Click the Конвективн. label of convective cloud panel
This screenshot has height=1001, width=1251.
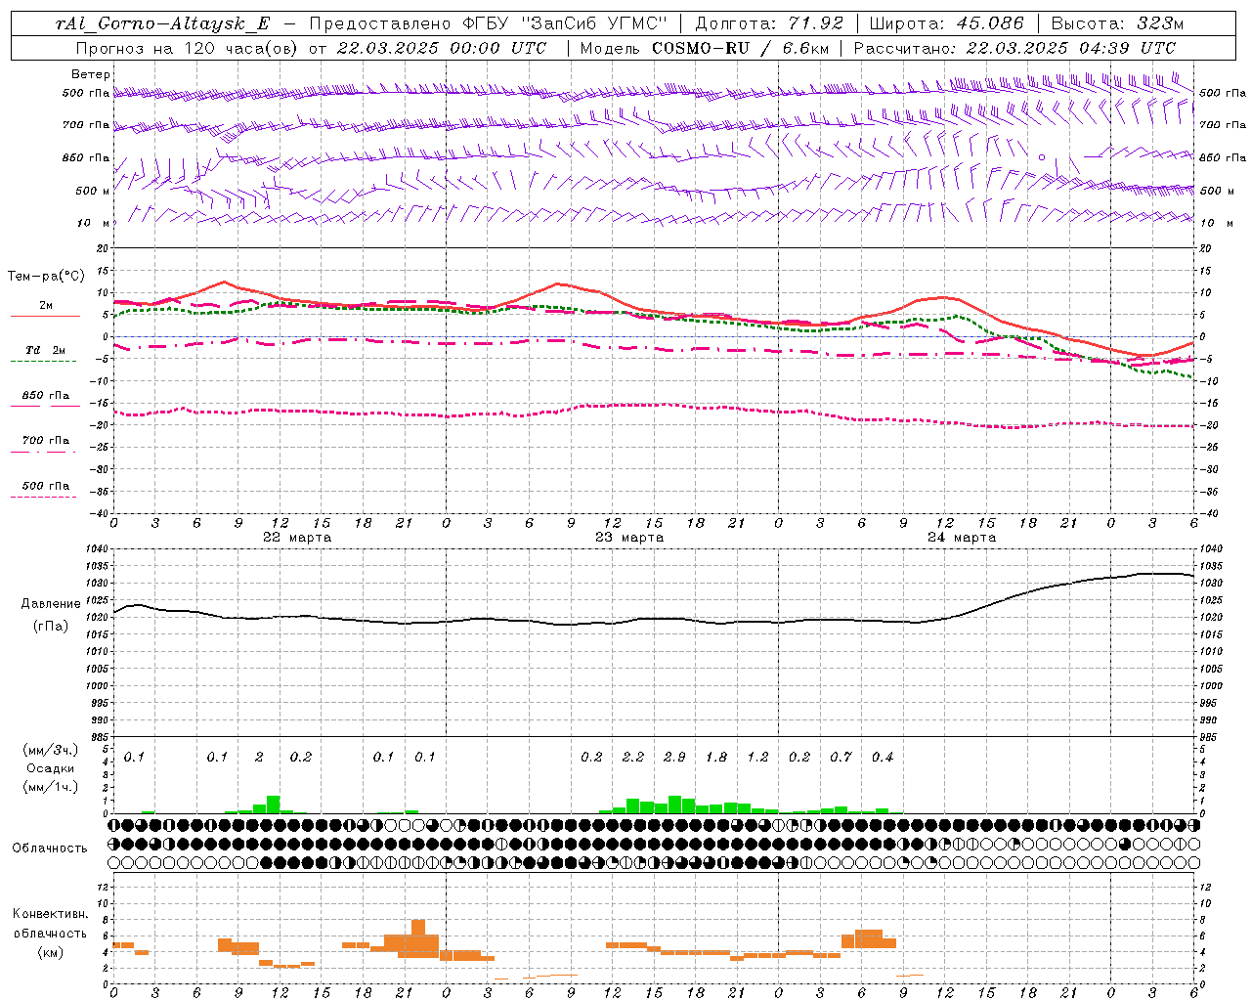tap(50, 914)
